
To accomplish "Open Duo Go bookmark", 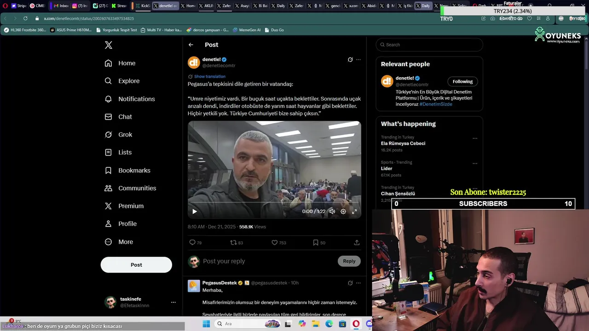I will click(x=274, y=30).
